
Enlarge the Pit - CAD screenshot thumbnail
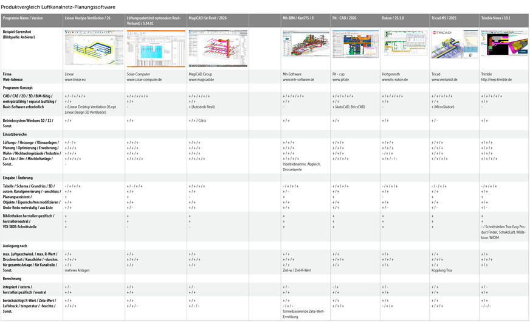point(355,44)
